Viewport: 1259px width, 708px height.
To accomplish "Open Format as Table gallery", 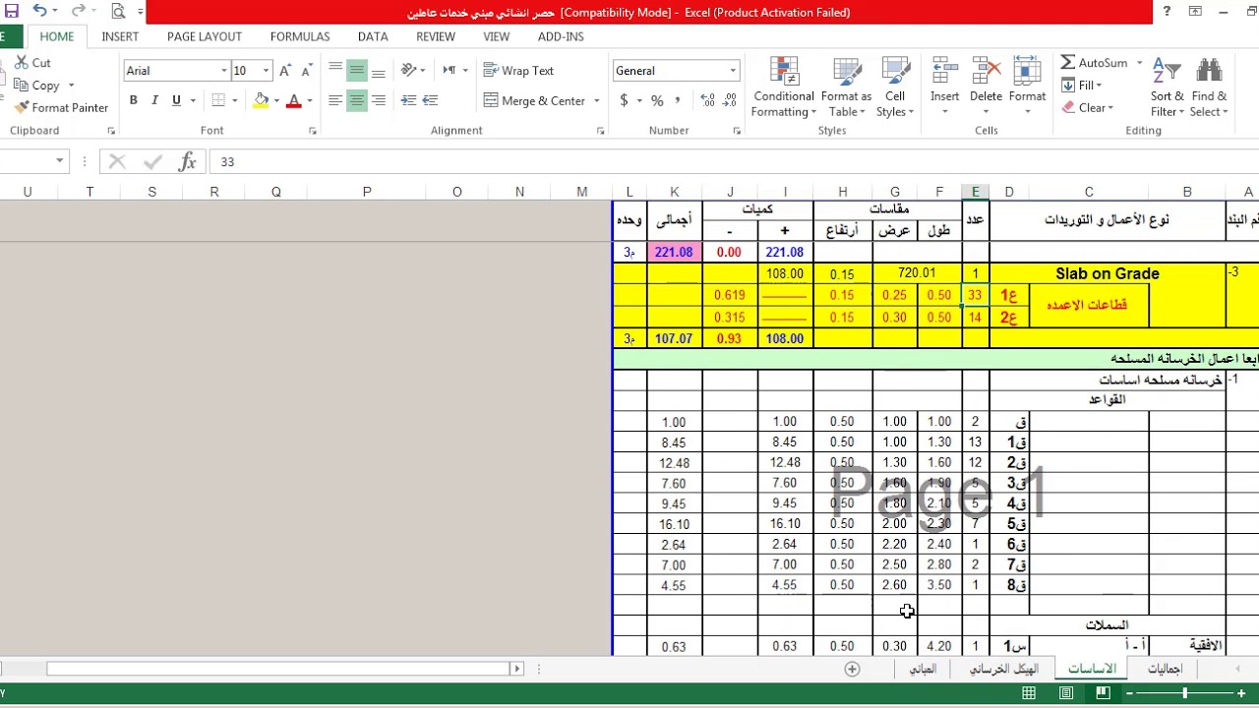I will 846,87.
